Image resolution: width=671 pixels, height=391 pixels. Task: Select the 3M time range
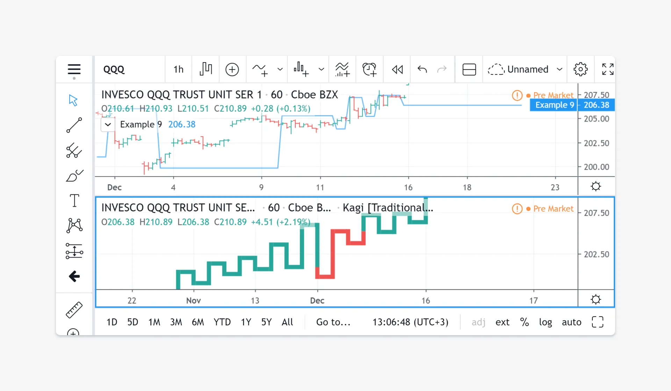176,322
